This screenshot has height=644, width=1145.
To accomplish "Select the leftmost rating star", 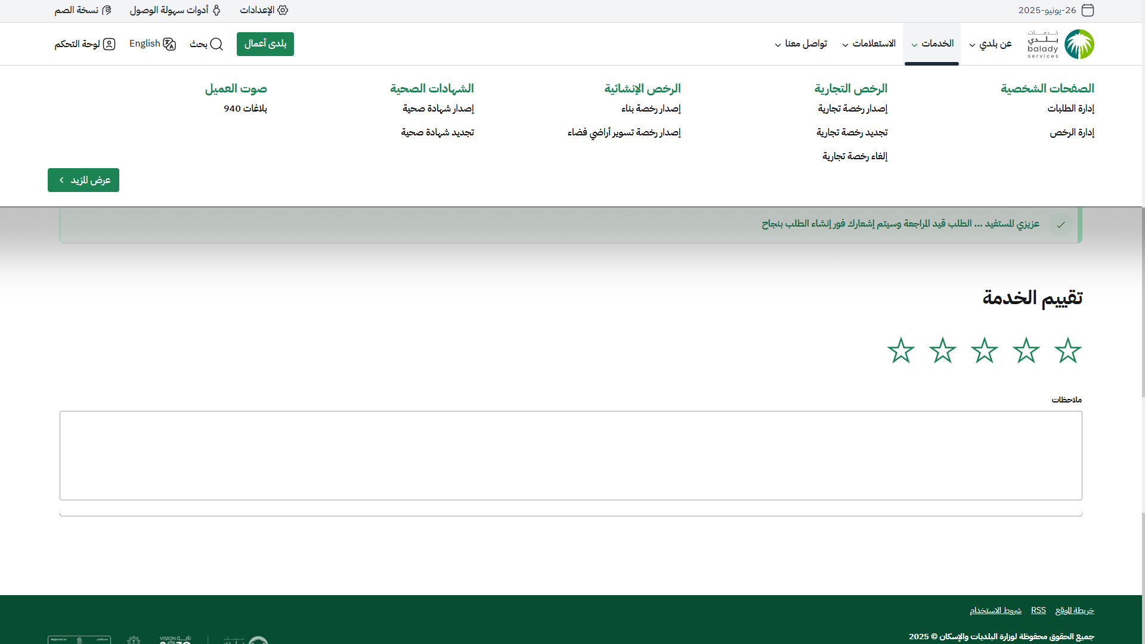I will coord(900,350).
